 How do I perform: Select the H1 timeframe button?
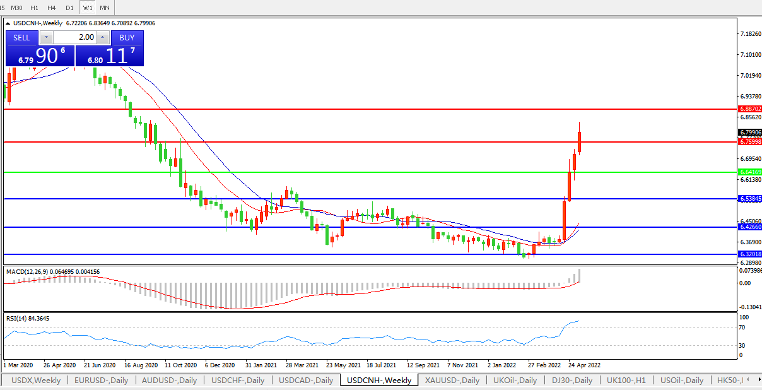click(x=35, y=8)
